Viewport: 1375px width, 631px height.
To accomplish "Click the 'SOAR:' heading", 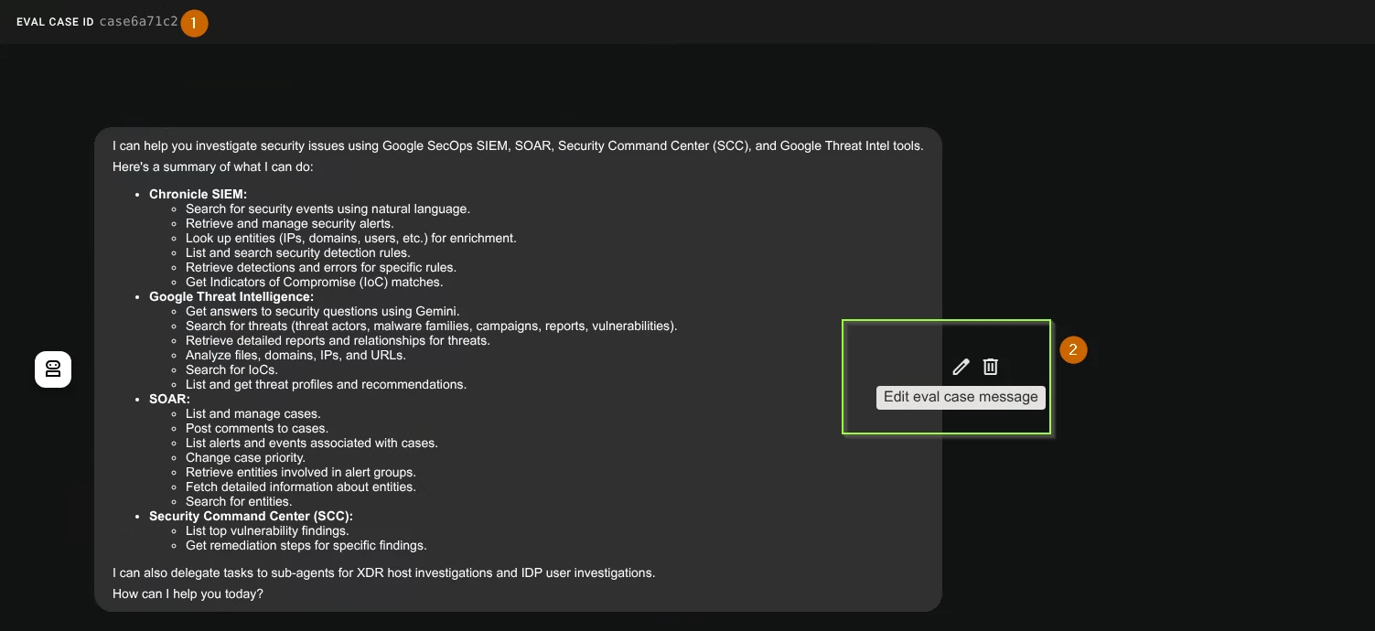I will point(169,399).
